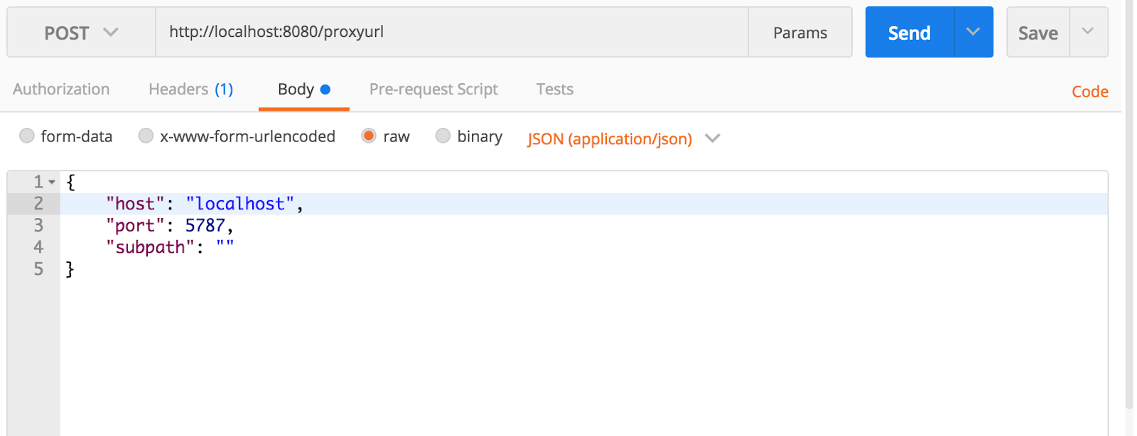The image size is (1137, 436).
Task: Switch to the Headers tab
Action: tap(190, 89)
